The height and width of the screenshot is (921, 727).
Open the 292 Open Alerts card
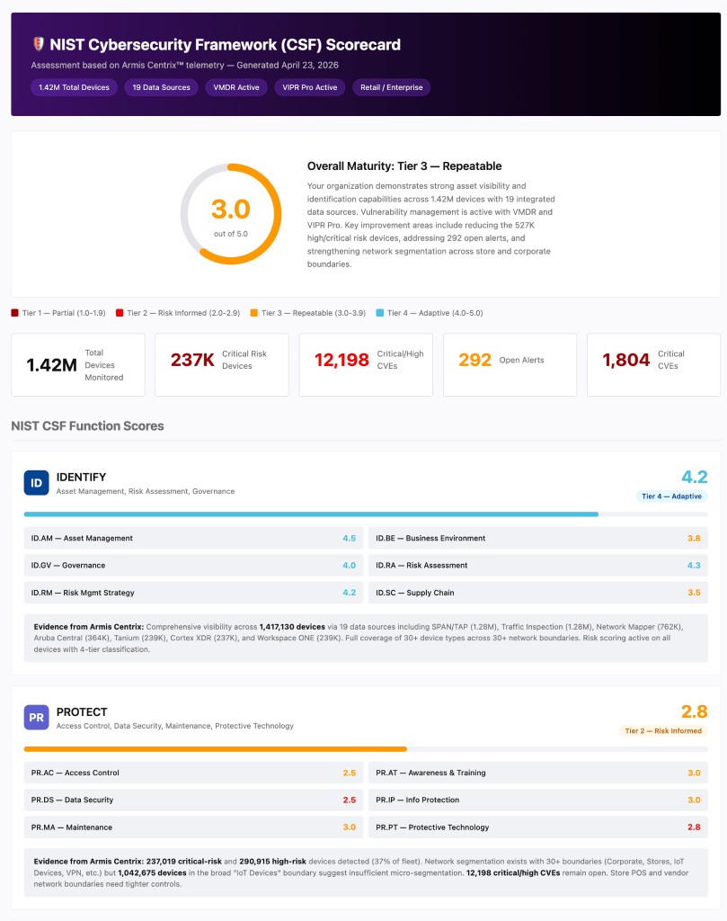[x=510, y=365]
